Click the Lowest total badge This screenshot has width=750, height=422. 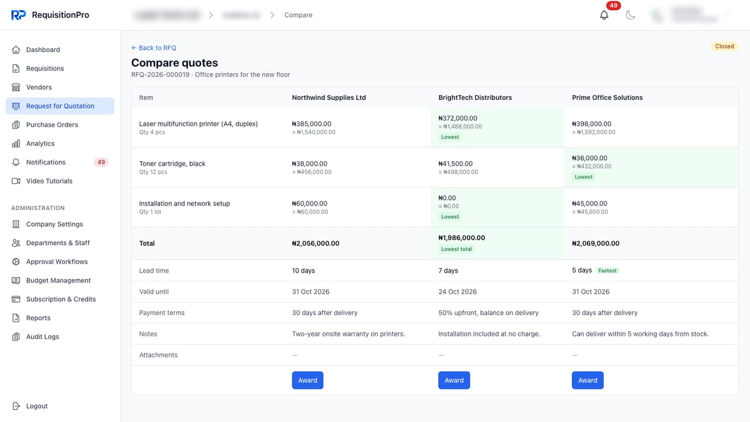pos(456,249)
